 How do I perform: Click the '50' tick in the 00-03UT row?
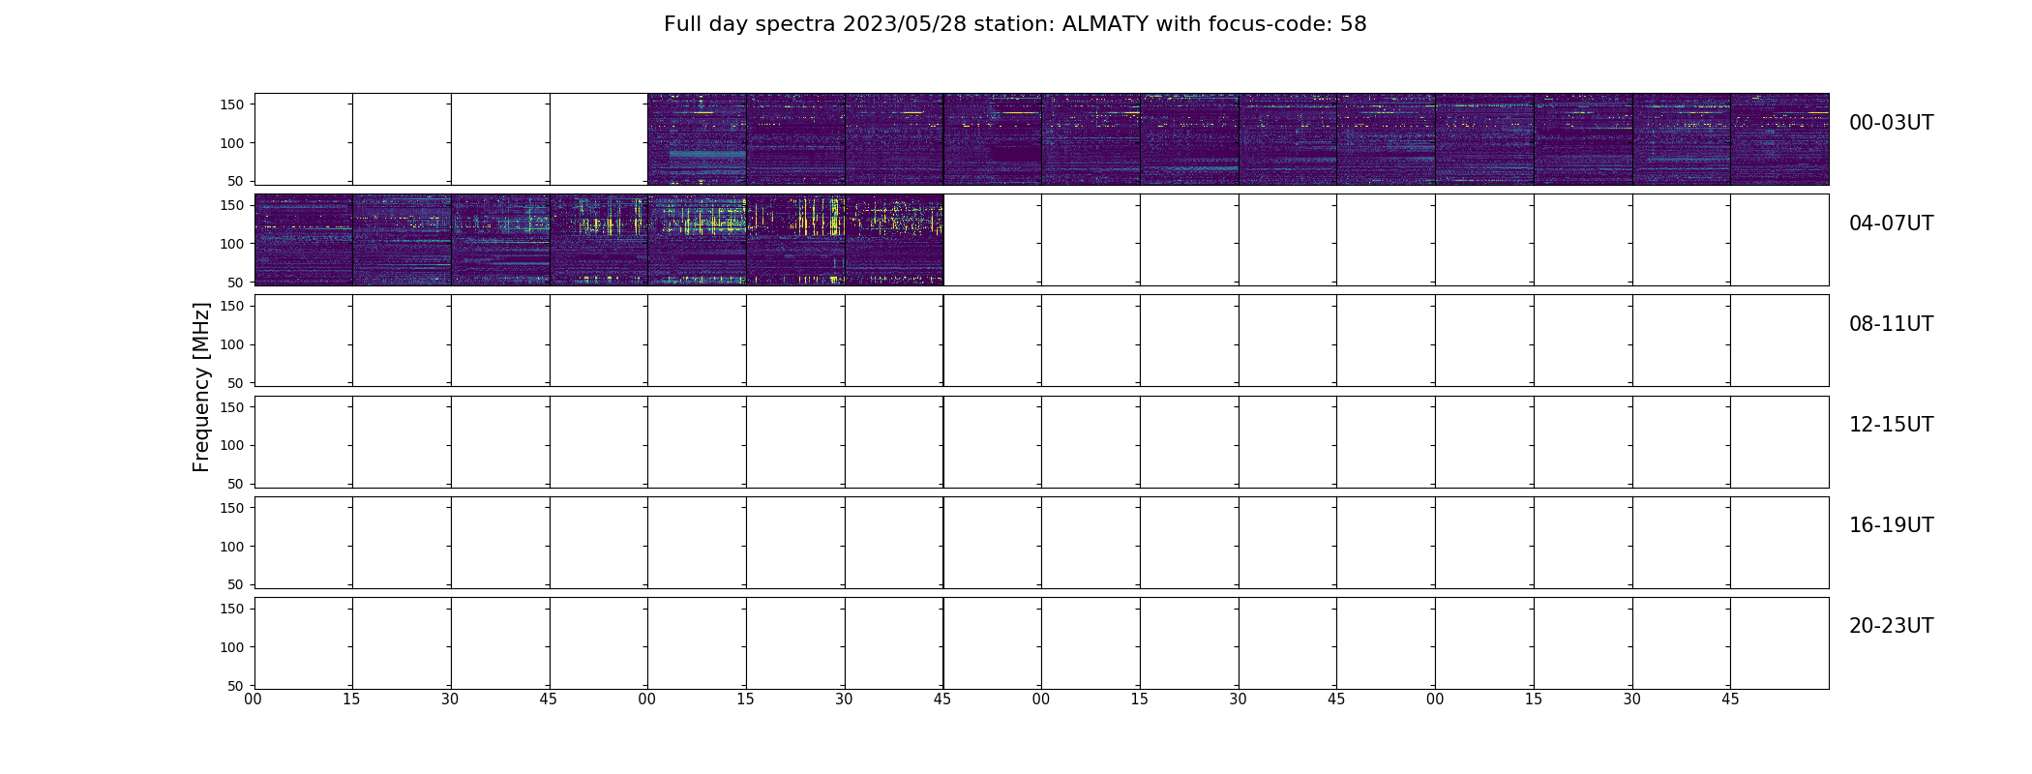coord(237,181)
